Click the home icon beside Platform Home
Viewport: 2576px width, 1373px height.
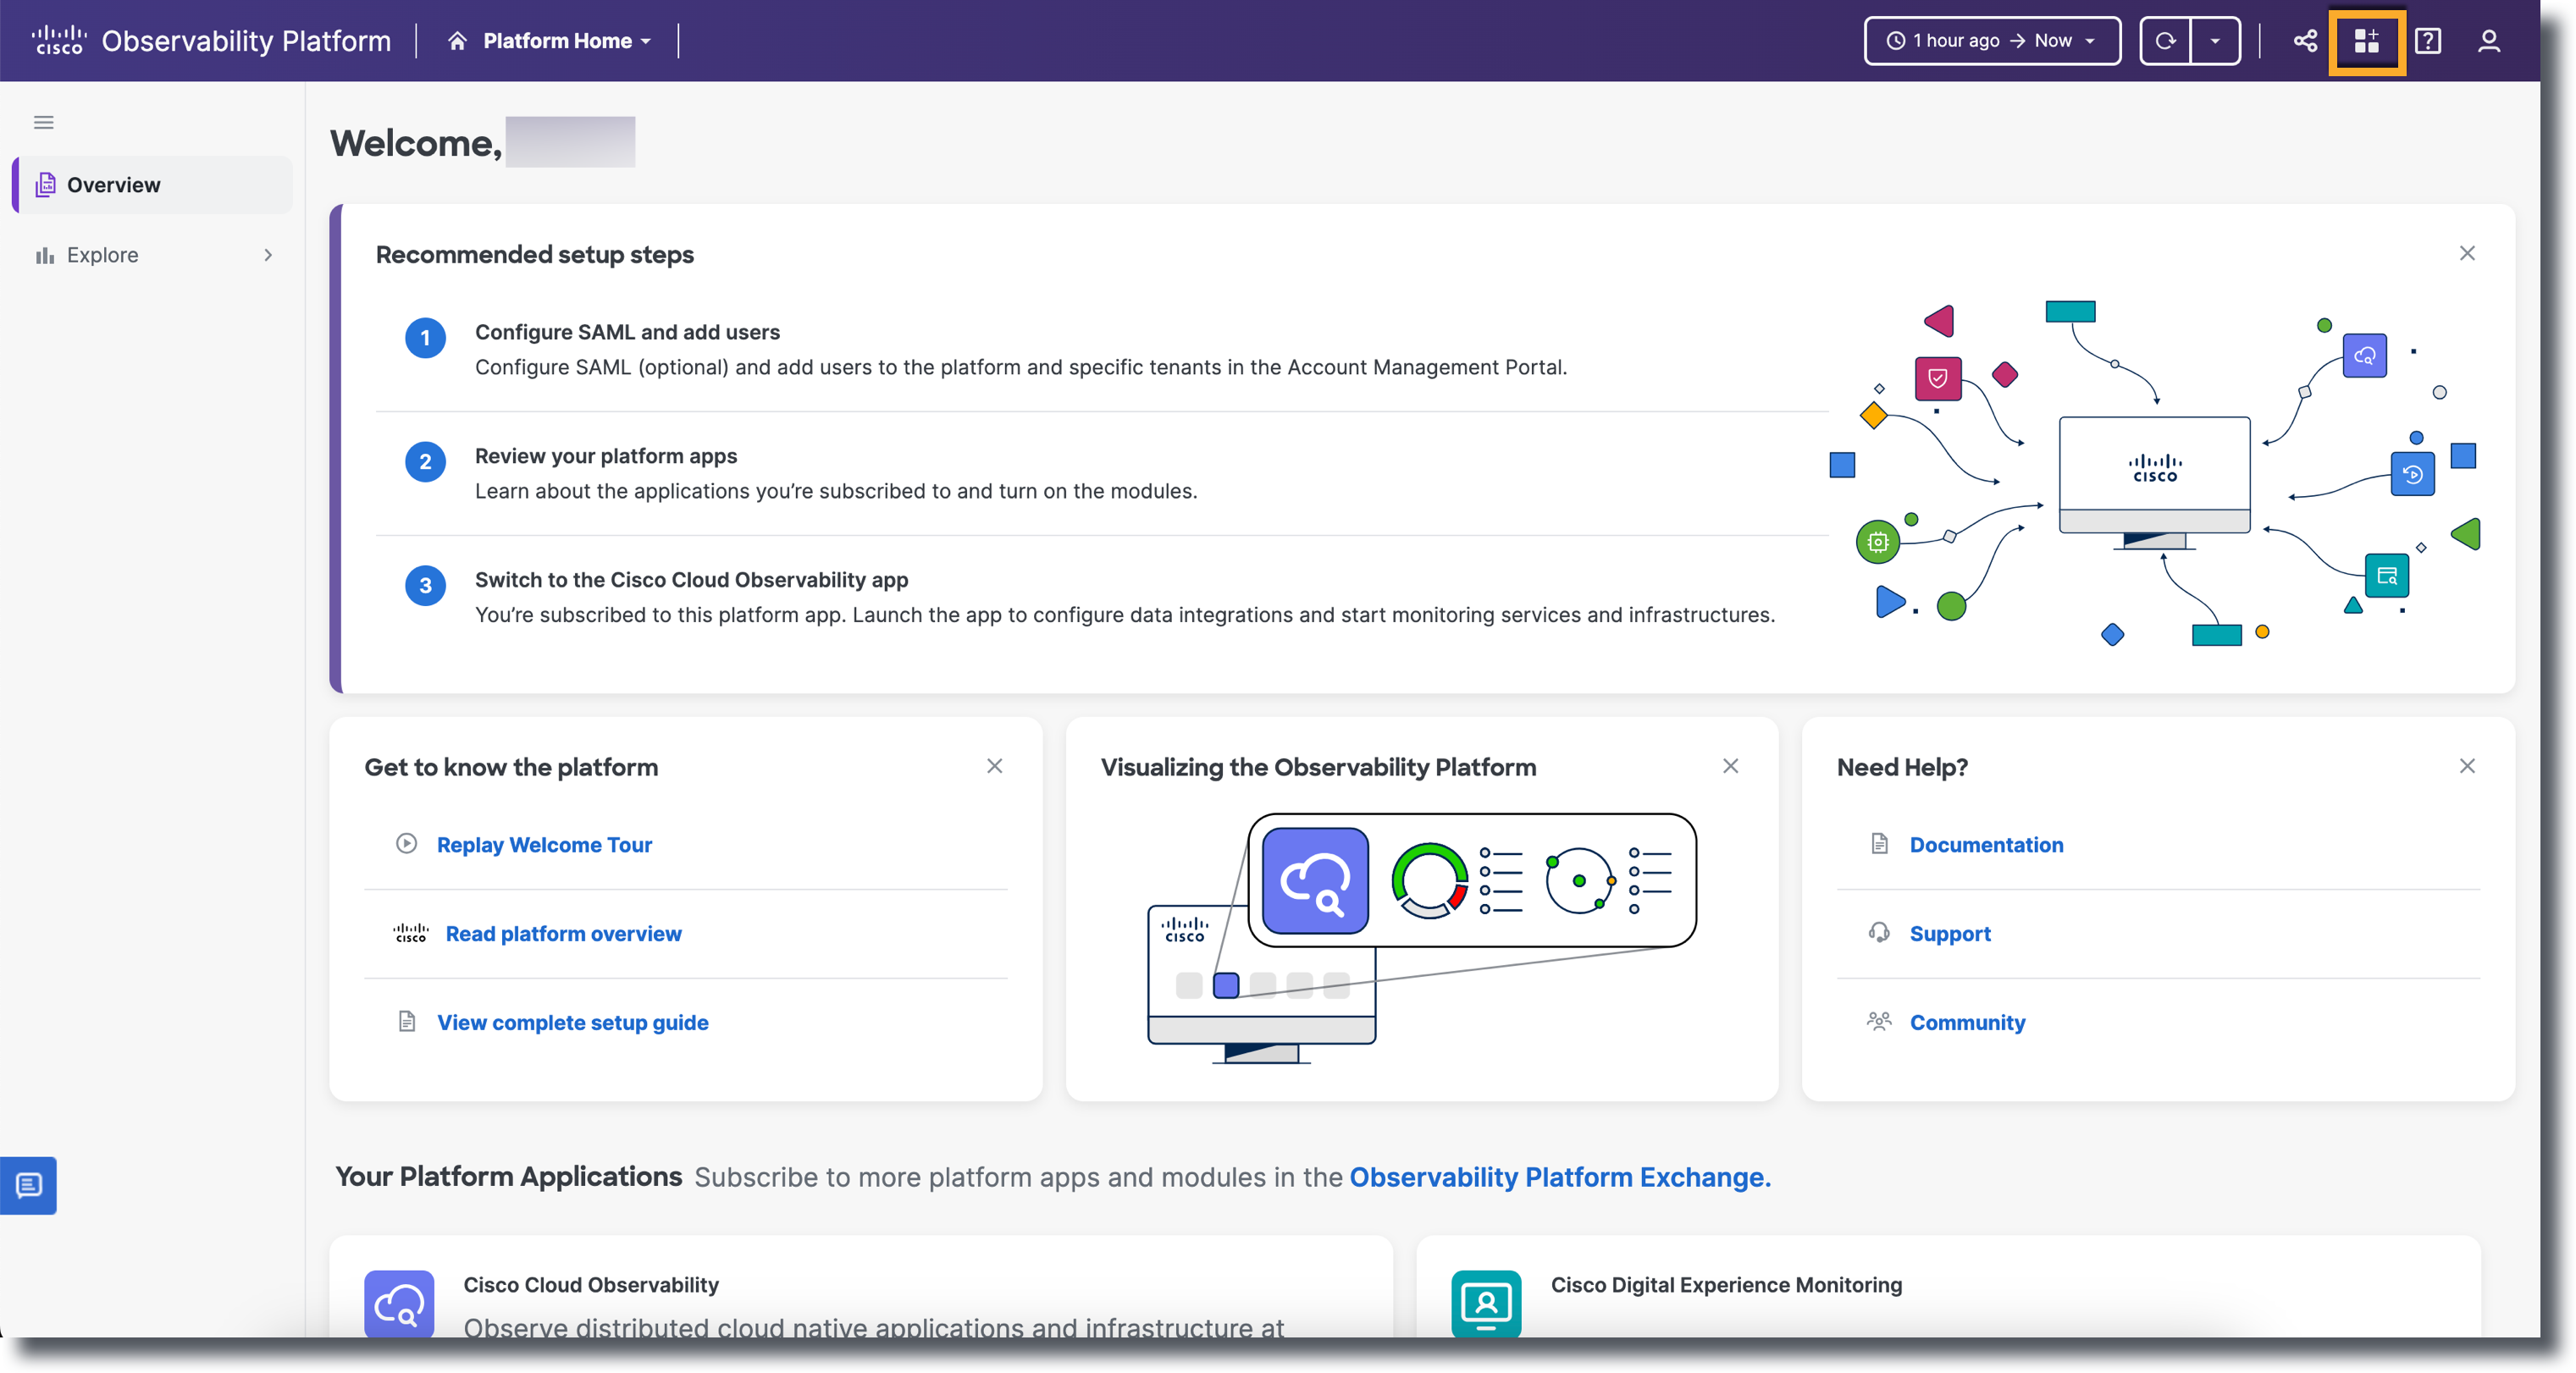tap(457, 41)
